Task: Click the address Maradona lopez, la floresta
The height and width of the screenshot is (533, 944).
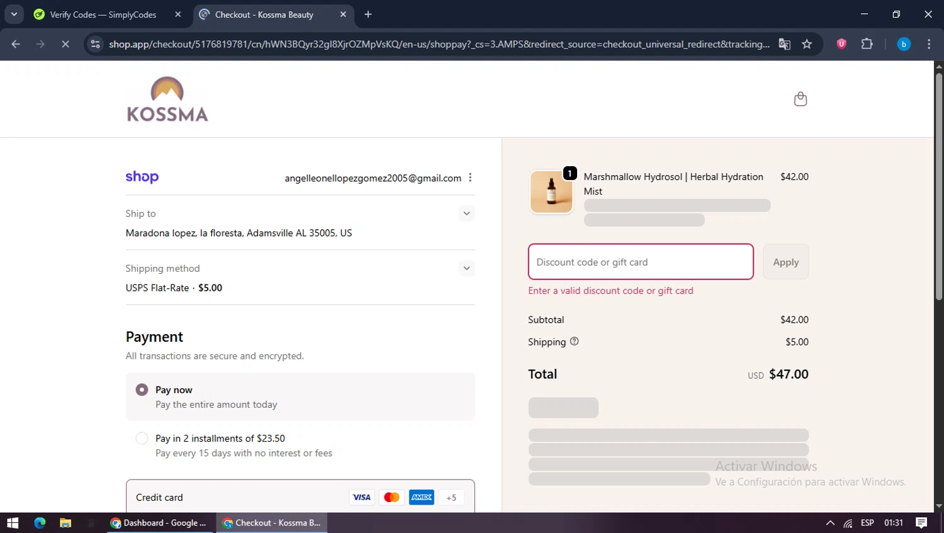Action: pos(239,233)
